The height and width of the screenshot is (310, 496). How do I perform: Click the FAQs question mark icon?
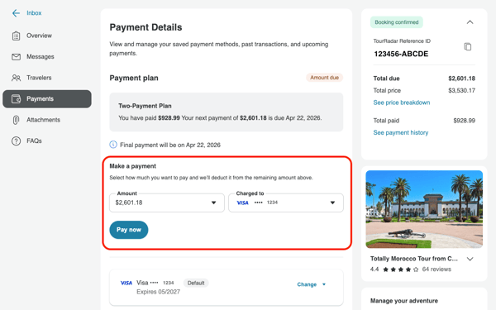tap(16, 141)
